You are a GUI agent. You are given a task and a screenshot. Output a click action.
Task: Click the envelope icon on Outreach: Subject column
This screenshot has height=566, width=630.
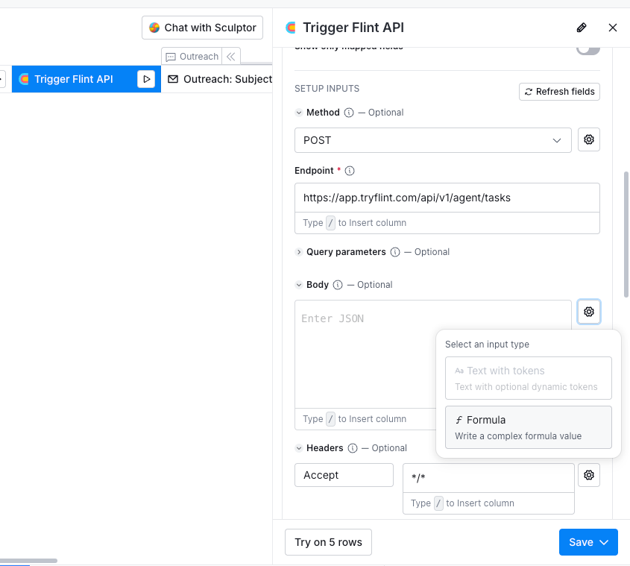click(x=173, y=78)
